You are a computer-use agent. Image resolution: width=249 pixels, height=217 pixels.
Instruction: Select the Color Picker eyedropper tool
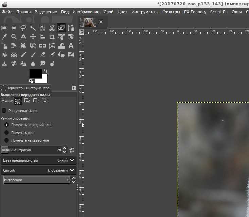4,37
